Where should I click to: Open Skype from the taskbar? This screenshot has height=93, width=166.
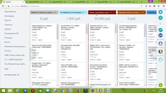tap(100, 91)
